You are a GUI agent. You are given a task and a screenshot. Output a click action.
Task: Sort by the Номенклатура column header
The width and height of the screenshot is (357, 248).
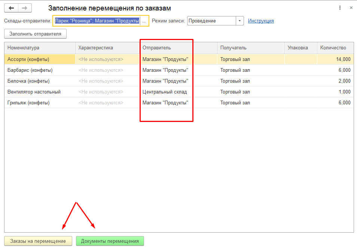tap(40, 48)
